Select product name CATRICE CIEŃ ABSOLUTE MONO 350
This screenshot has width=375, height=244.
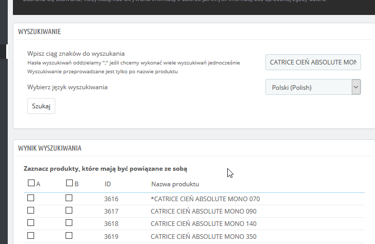[204, 237]
